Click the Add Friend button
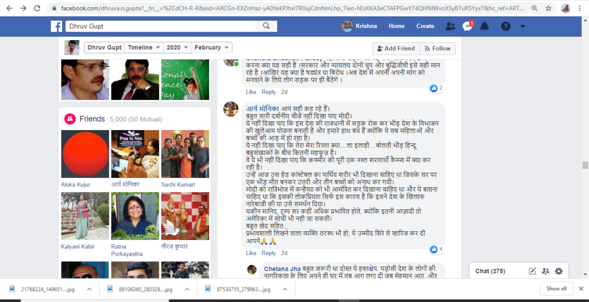The width and height of the screenshot is (589, 302). (x=396, y=48)
